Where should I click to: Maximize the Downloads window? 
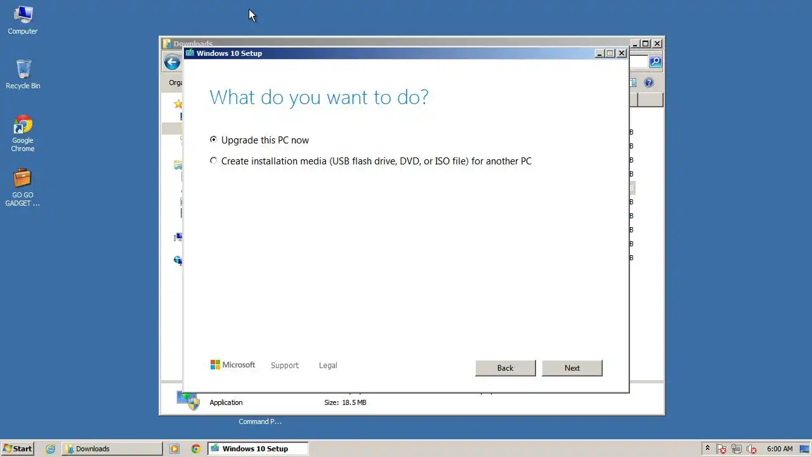tap(646, 44)
